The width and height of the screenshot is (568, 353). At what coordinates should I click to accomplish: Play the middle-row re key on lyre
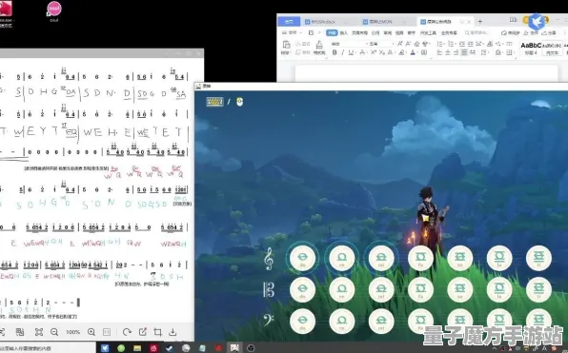click(341, 289)
